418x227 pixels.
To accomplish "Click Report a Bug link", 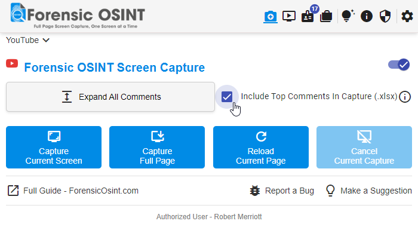I will click(x=282, y=191).
